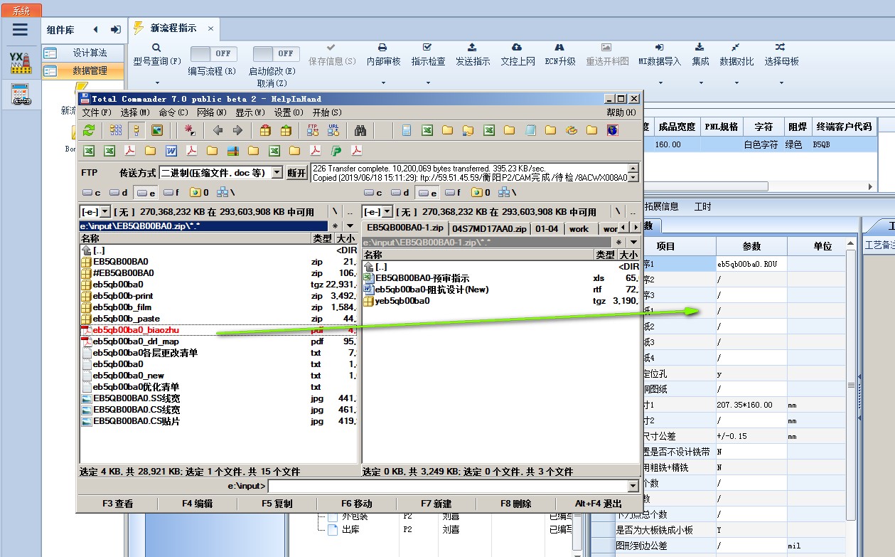Click the 数据管理 sidebar button
Image resolution: width=895 pixels, height=557 pixels.
coord(84,70)
